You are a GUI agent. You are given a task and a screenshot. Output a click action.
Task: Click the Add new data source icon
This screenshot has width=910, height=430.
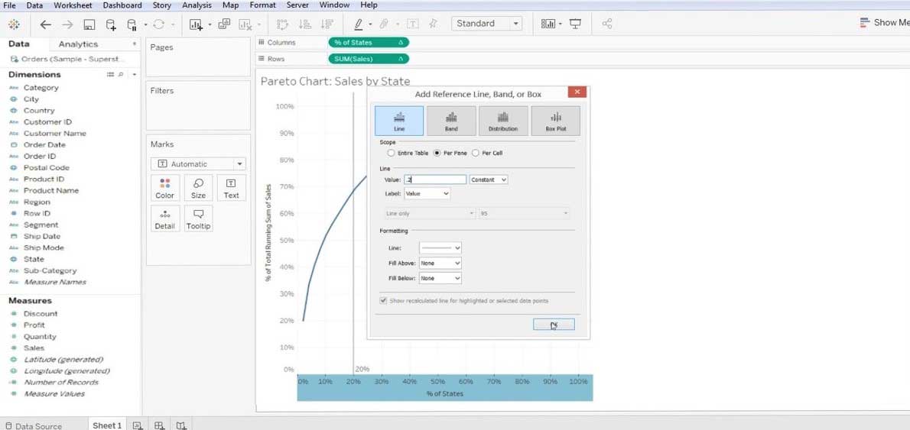[110, 24]
